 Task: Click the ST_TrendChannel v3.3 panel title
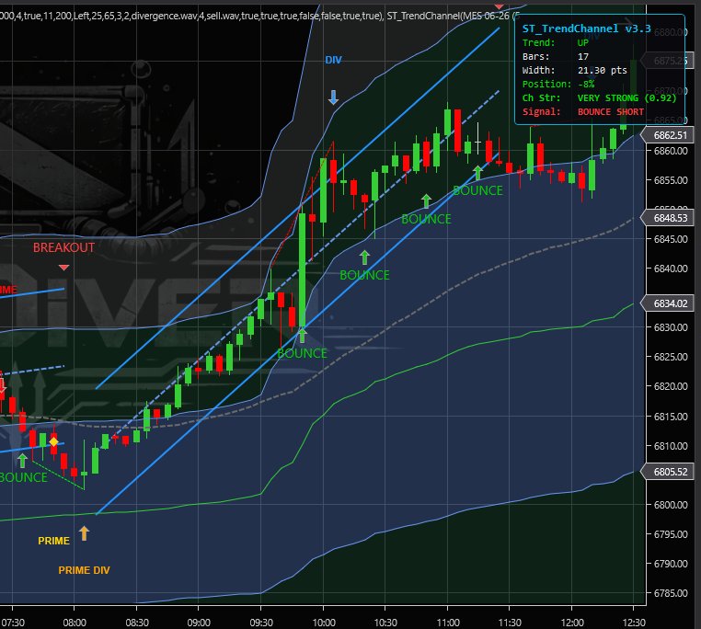(x=587, y=29)
